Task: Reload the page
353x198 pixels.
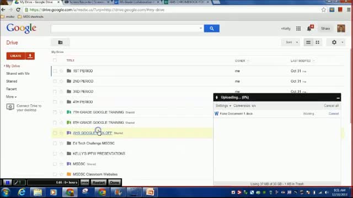Action: point(18,10)
